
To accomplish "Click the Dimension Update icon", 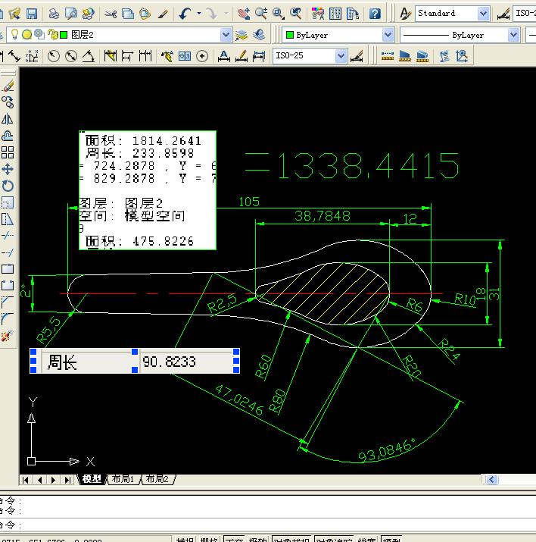I will tap(259, 56).
